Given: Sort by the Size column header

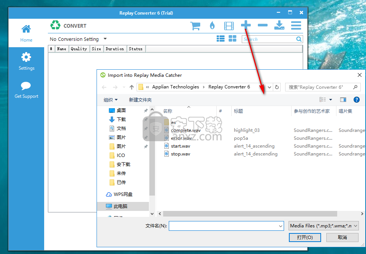Looking at the screenshot, I should pos(97,49).
